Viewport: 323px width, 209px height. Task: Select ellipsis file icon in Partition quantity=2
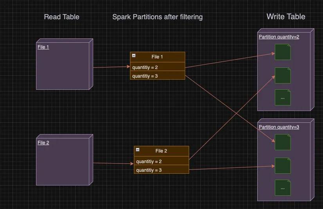pyautogui.click(x=283, y=98)
